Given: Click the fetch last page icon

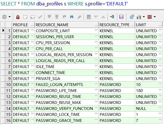Looking at the screenshot, I should click(57, 17).
